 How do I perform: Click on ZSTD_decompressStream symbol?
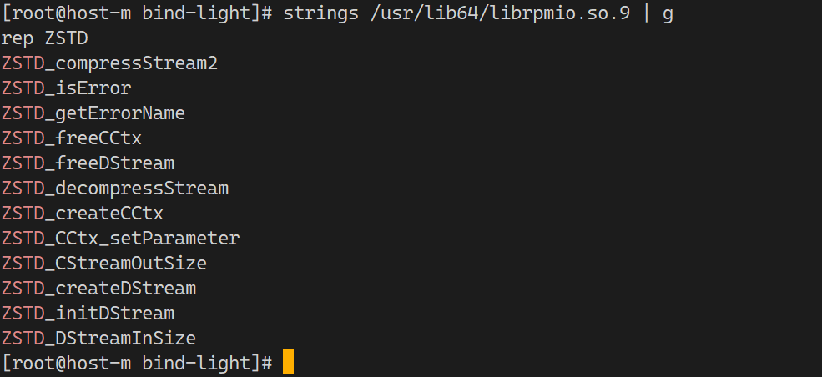point(114,188)
